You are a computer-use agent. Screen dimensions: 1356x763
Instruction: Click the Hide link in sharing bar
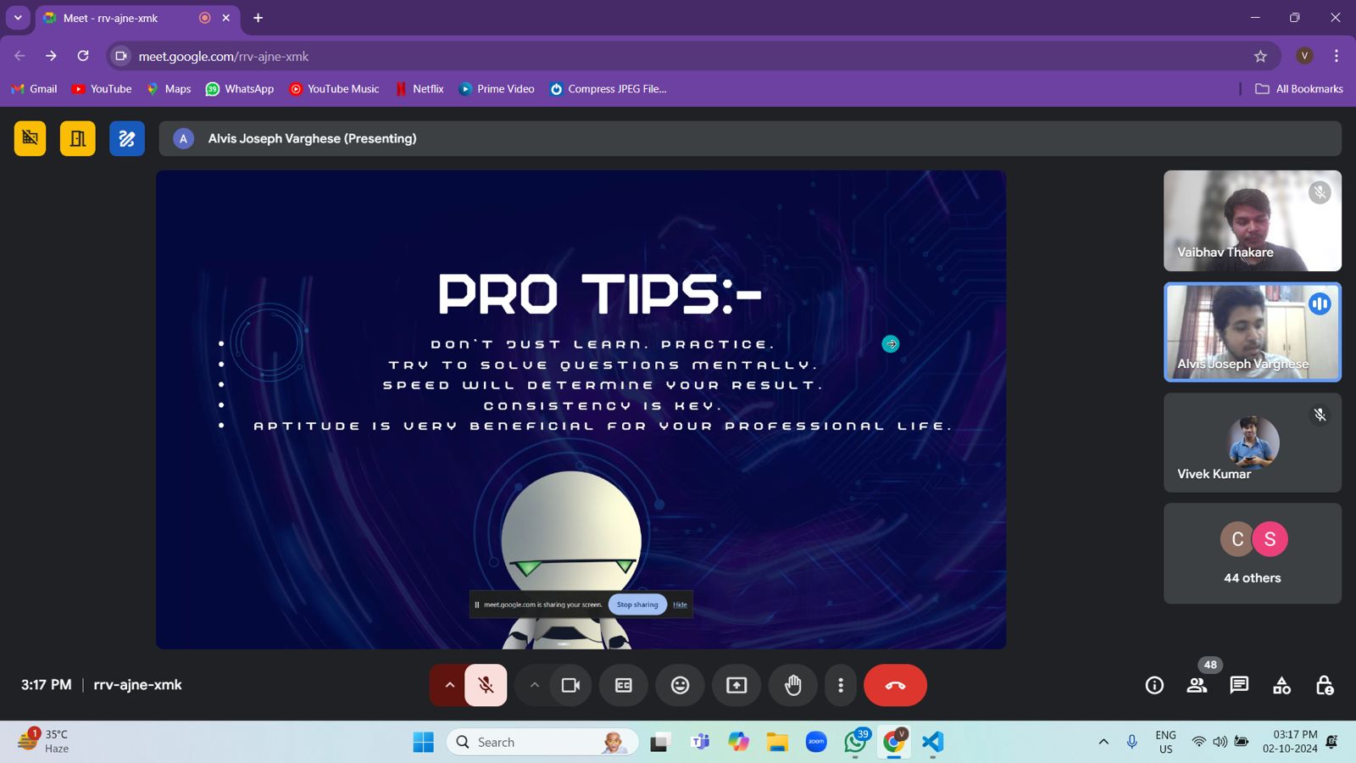pos(680,604)
